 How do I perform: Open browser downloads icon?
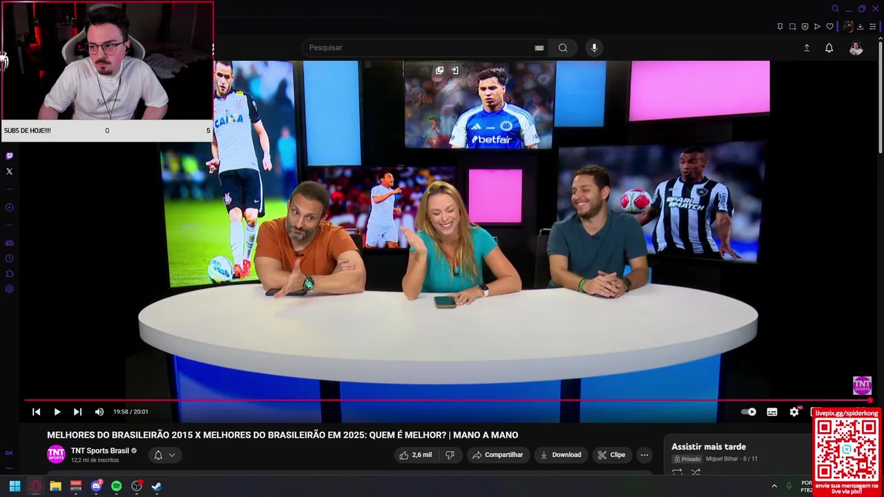click(860, 27)
